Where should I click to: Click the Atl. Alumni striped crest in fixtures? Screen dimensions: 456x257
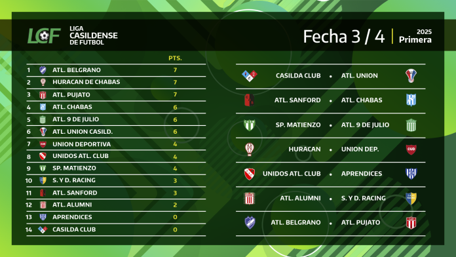pyautogui.click(x=249, y=198)
